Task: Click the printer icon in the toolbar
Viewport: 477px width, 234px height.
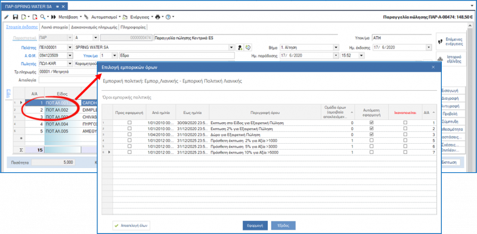Action: coord(157,17)
